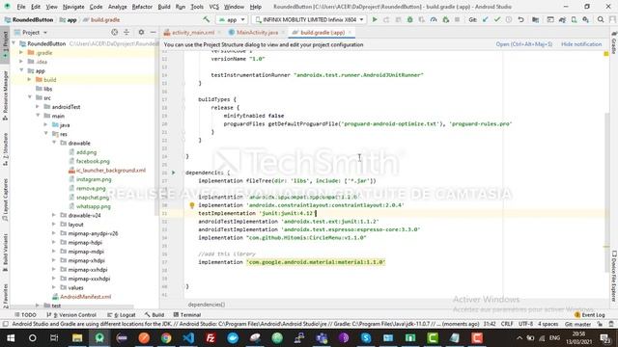Open the Build tool window button
618x347 pixels.
click(x=154, y=315)
